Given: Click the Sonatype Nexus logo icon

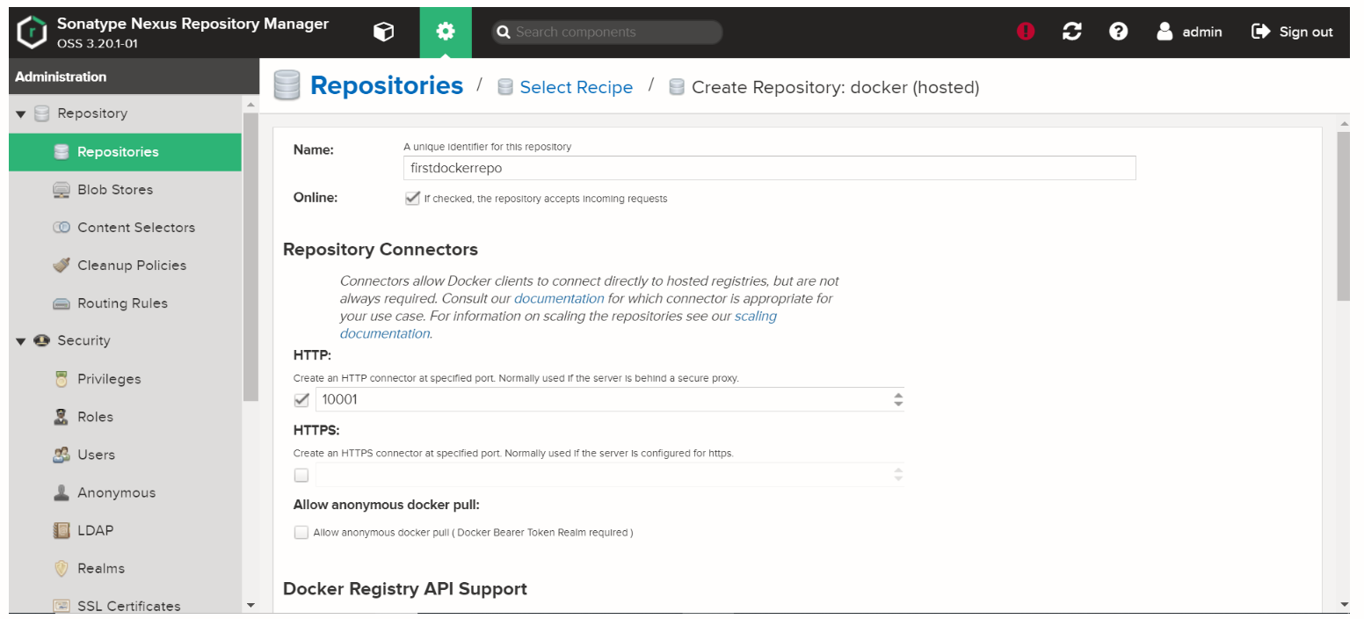Looking at the screenshot, I should click(32, 33).
